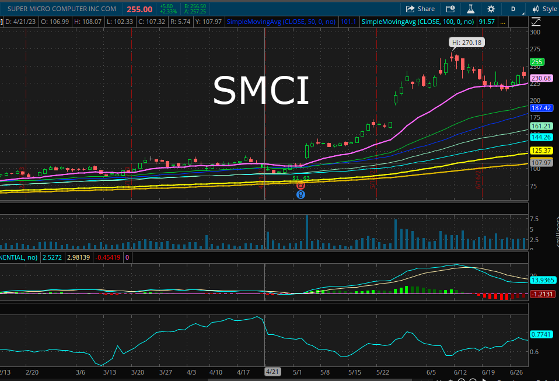Open the Share chart menu
559x381 pixels.
[420, 9]
